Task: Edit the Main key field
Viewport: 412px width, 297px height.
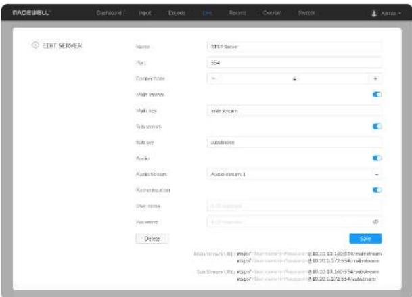Action: coord(294,111)
